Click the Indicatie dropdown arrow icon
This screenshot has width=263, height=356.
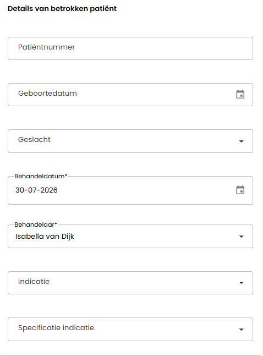point(241,283)
